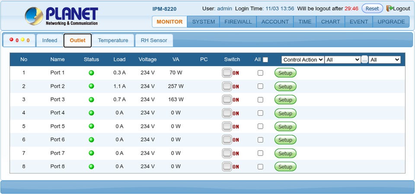Click the Logout link
Viewport: 415px width, 195px height.
point(401,9)
